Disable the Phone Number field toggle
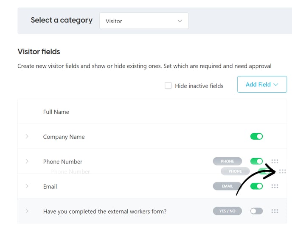Viewport: 292px width, 237px height. tap(256, 161)
